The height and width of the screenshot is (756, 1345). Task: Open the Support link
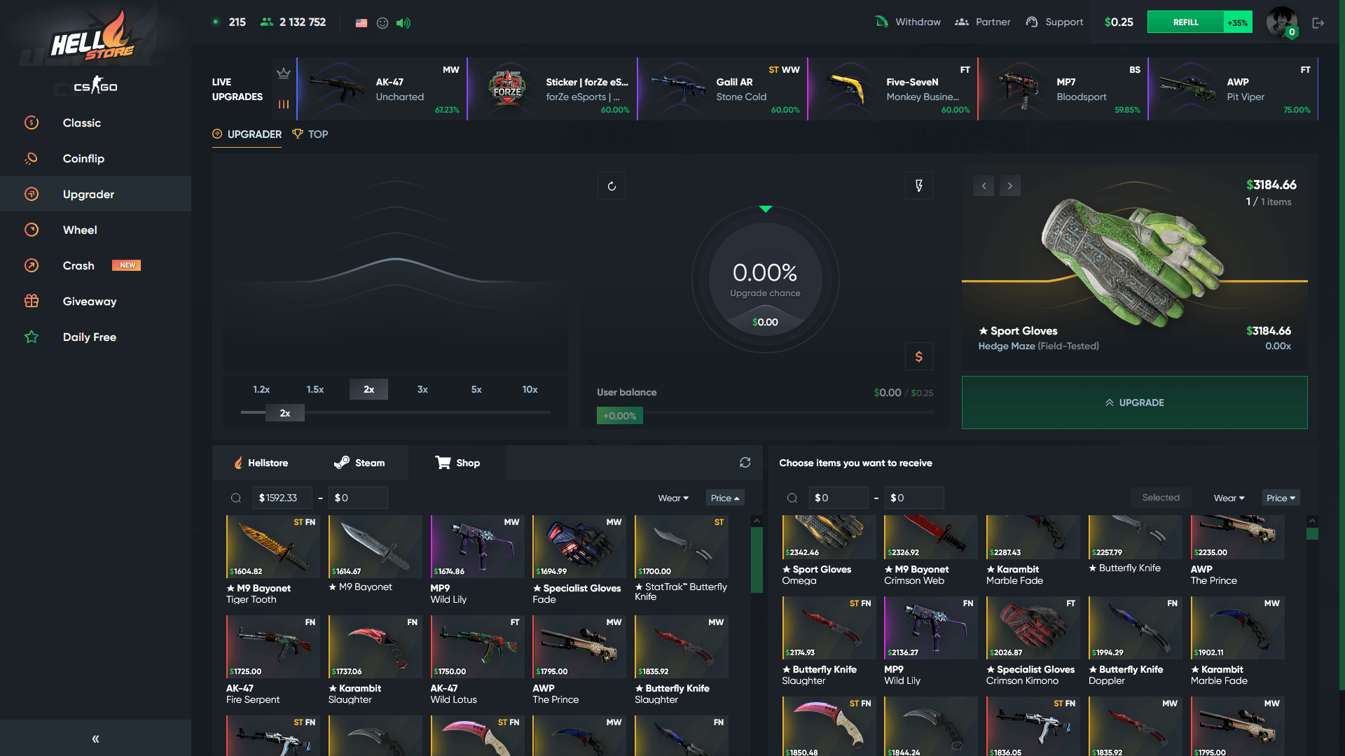(x=1054, y=22)
